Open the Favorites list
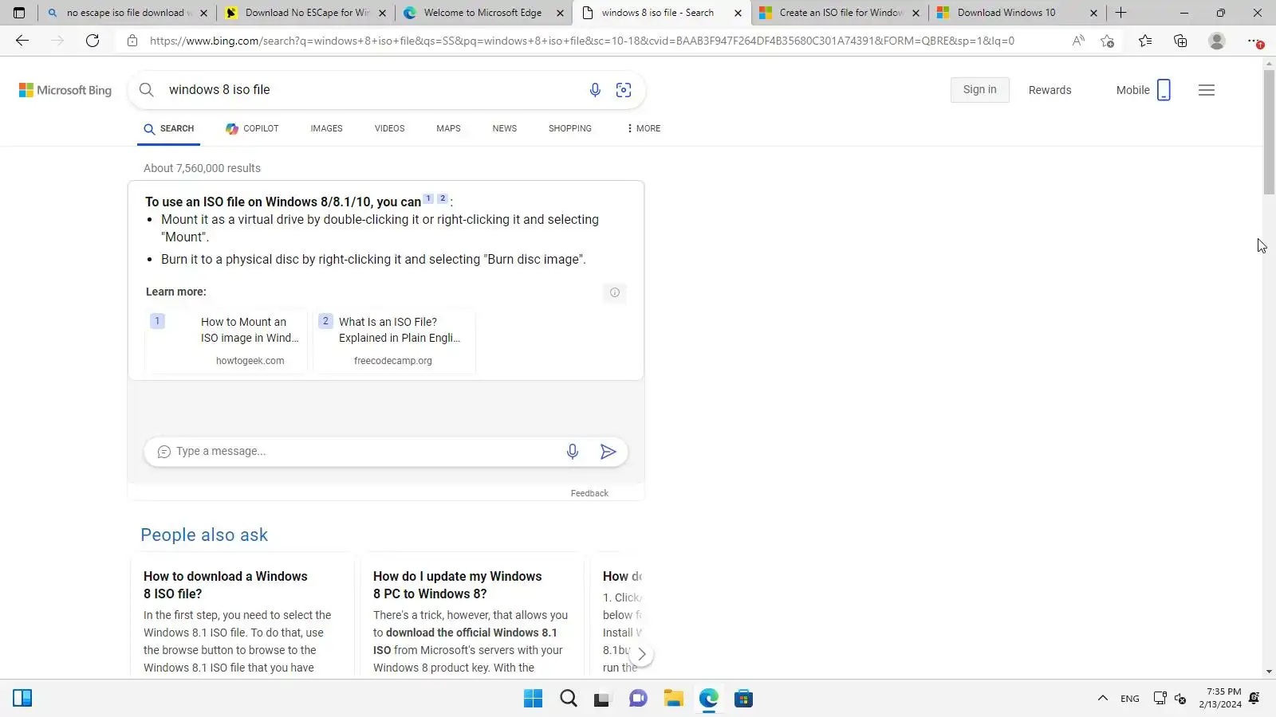 [1145, 41]
